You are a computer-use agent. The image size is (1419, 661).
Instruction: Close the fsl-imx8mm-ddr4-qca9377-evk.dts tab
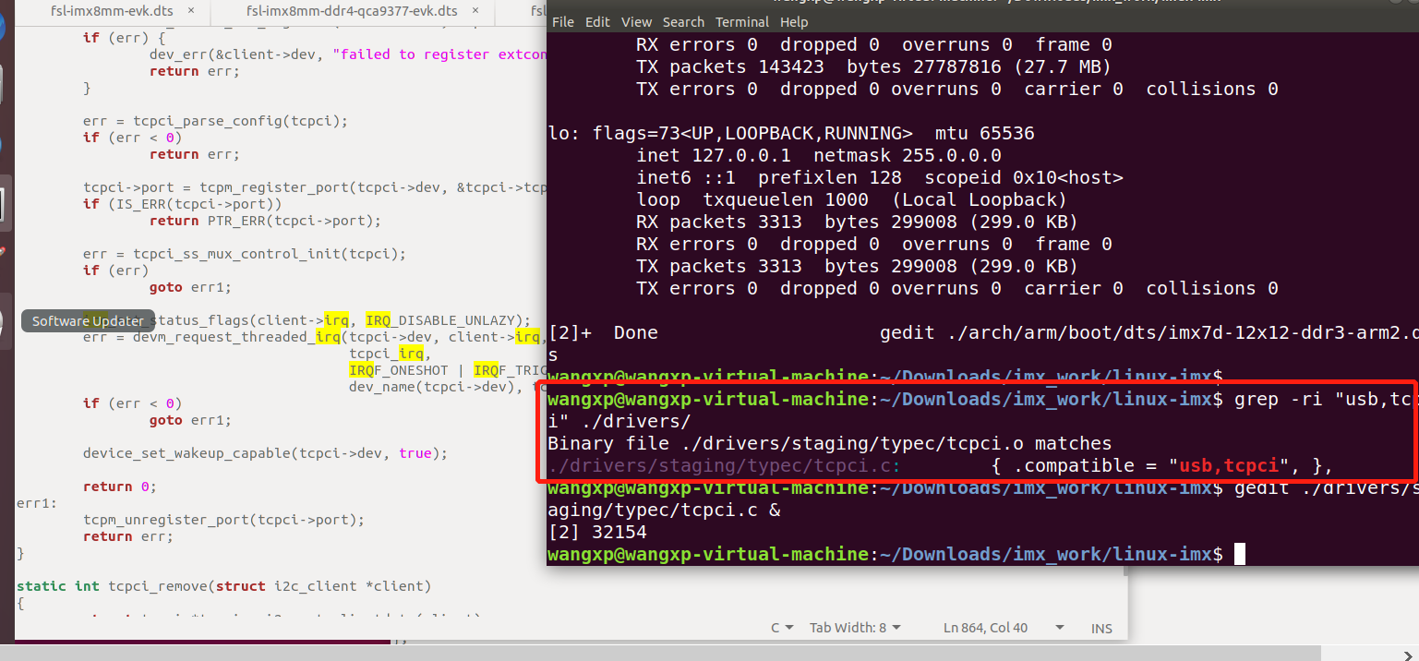tap(477, 11)
